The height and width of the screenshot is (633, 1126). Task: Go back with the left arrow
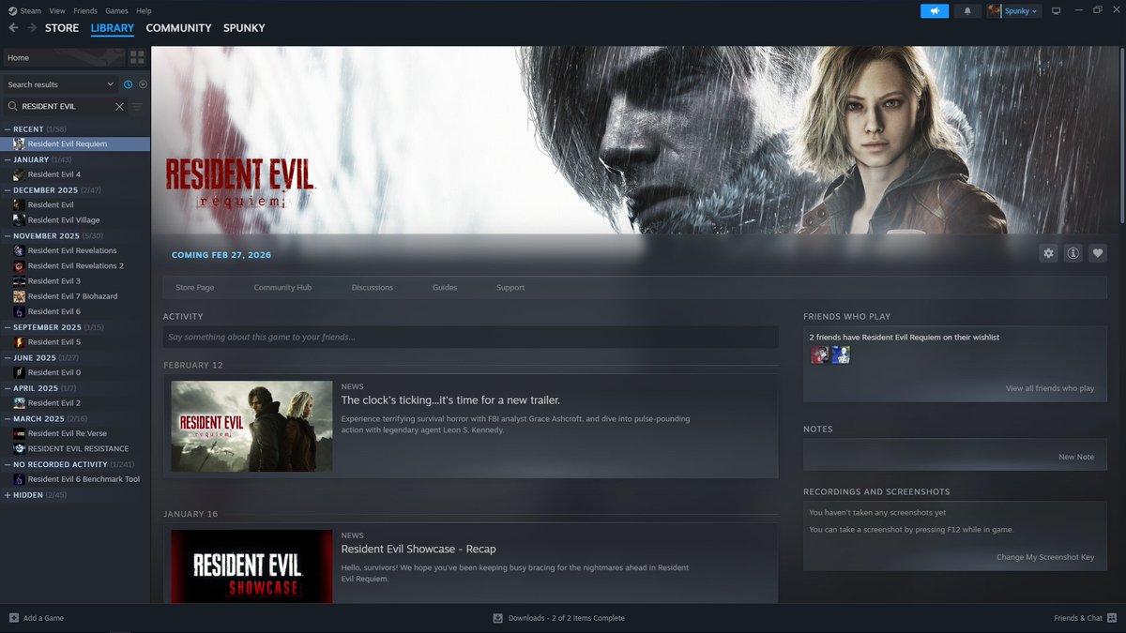[13, 28]
